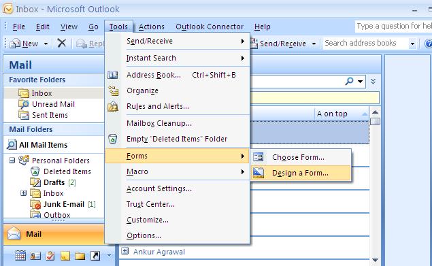
Task: Select the Junk E-mail folder
Action: point(64,204)
